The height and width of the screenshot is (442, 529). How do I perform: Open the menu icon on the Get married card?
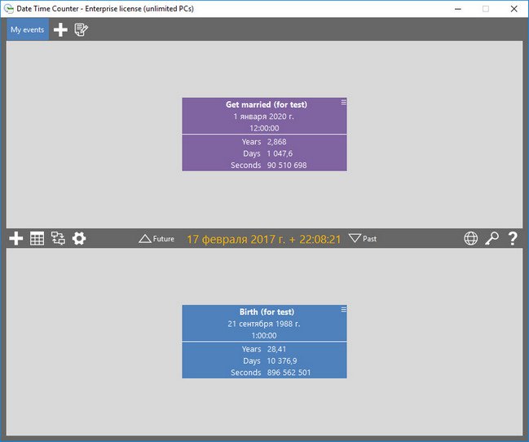point(343,102)
